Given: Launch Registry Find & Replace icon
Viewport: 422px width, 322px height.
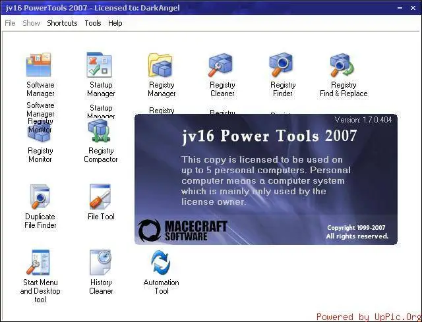Looking at the screenshot, I should (x=342, y=65).
